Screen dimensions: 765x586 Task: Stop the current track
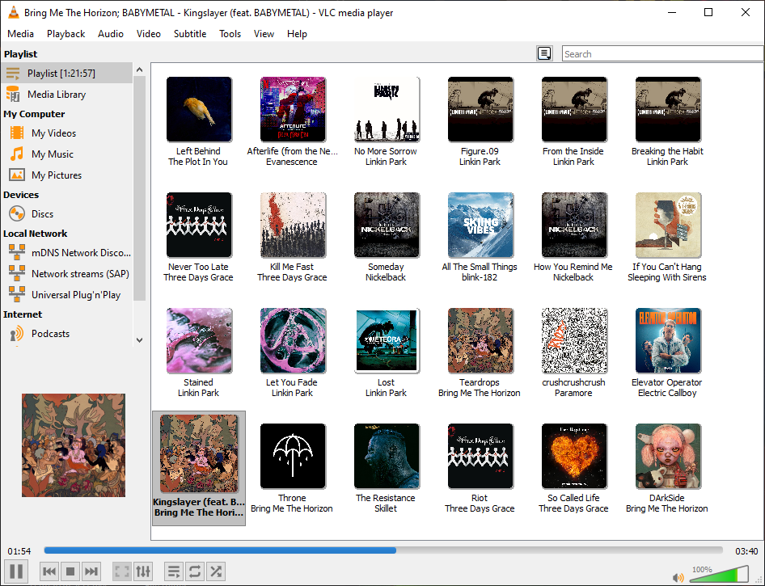coord(70,571)
